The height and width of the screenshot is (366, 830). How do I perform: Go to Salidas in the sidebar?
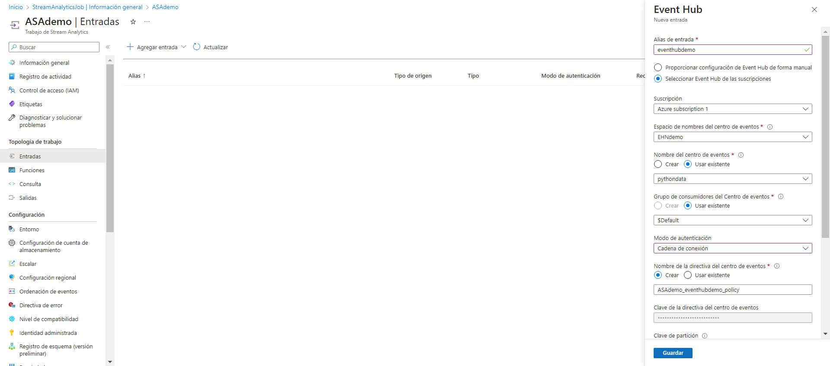coord(28,198)
